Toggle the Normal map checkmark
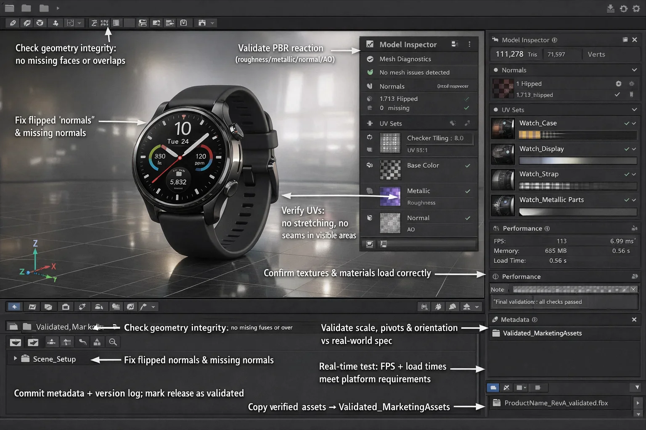Screen dimensions: 646x430 coord(467,218)
